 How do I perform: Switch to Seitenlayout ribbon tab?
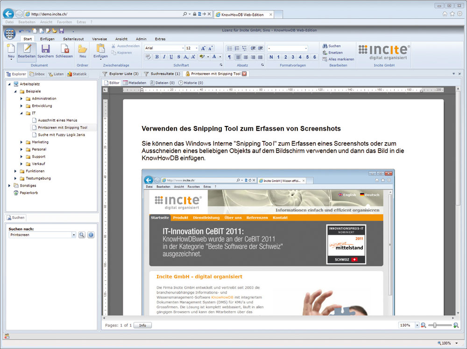click(73, 39)
